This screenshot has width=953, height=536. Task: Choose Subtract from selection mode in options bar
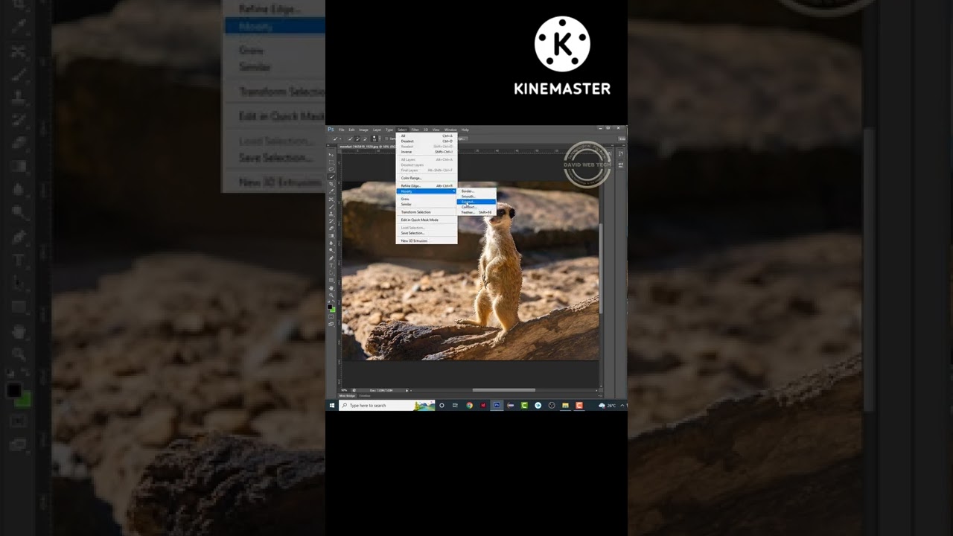click(365, 138)
